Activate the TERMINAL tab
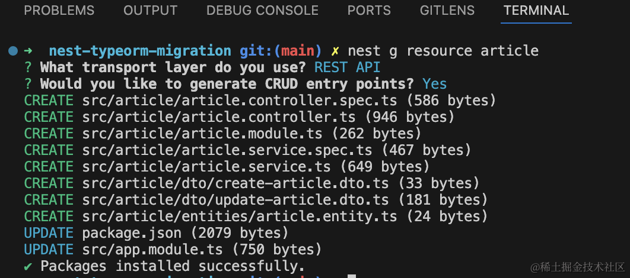The image size is (630, 278). pyautogui.click(x=536, y=11)
